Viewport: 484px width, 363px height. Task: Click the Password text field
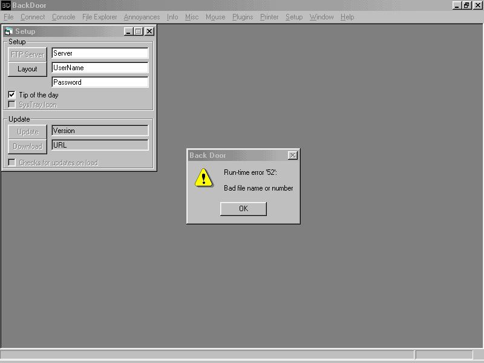100,82
